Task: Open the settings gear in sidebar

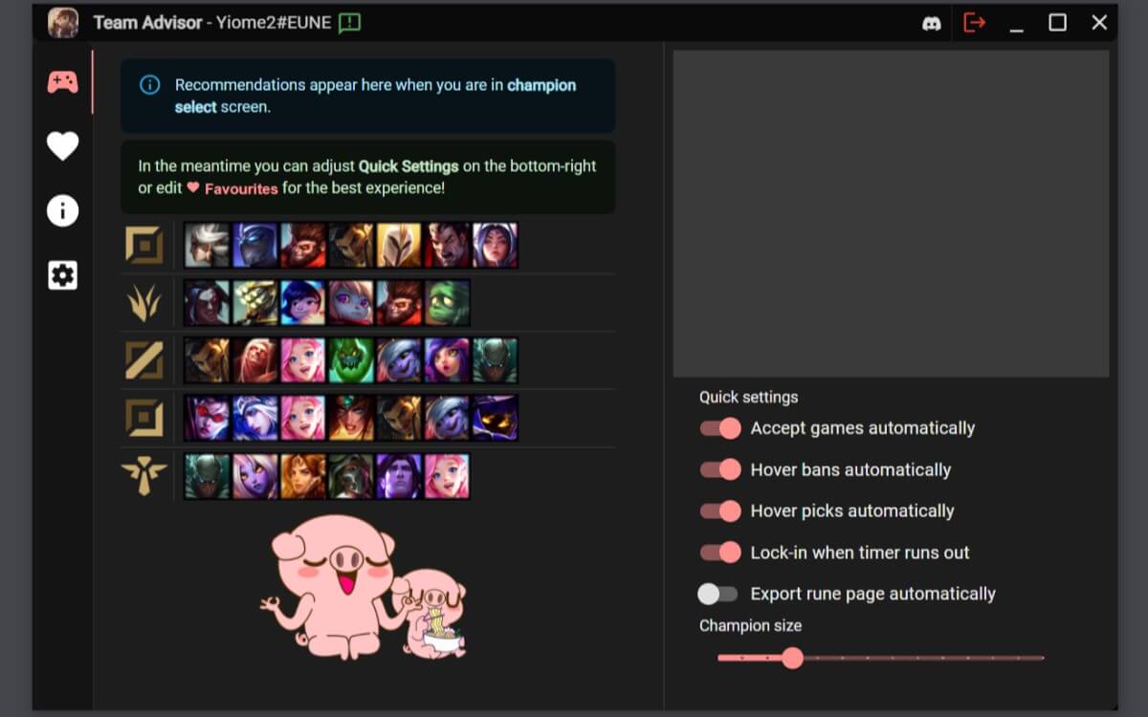Action: (x=63, y=275)
